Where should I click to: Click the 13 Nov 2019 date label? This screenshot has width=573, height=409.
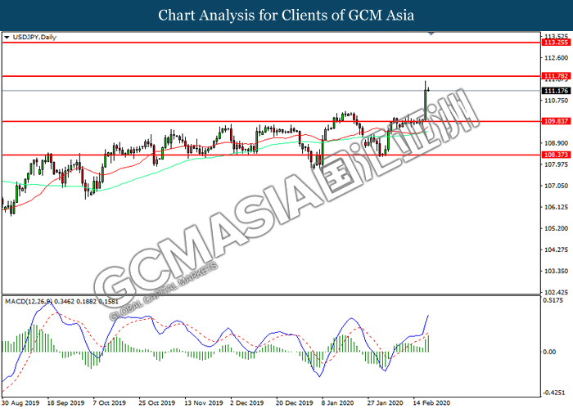click(204, 403)
